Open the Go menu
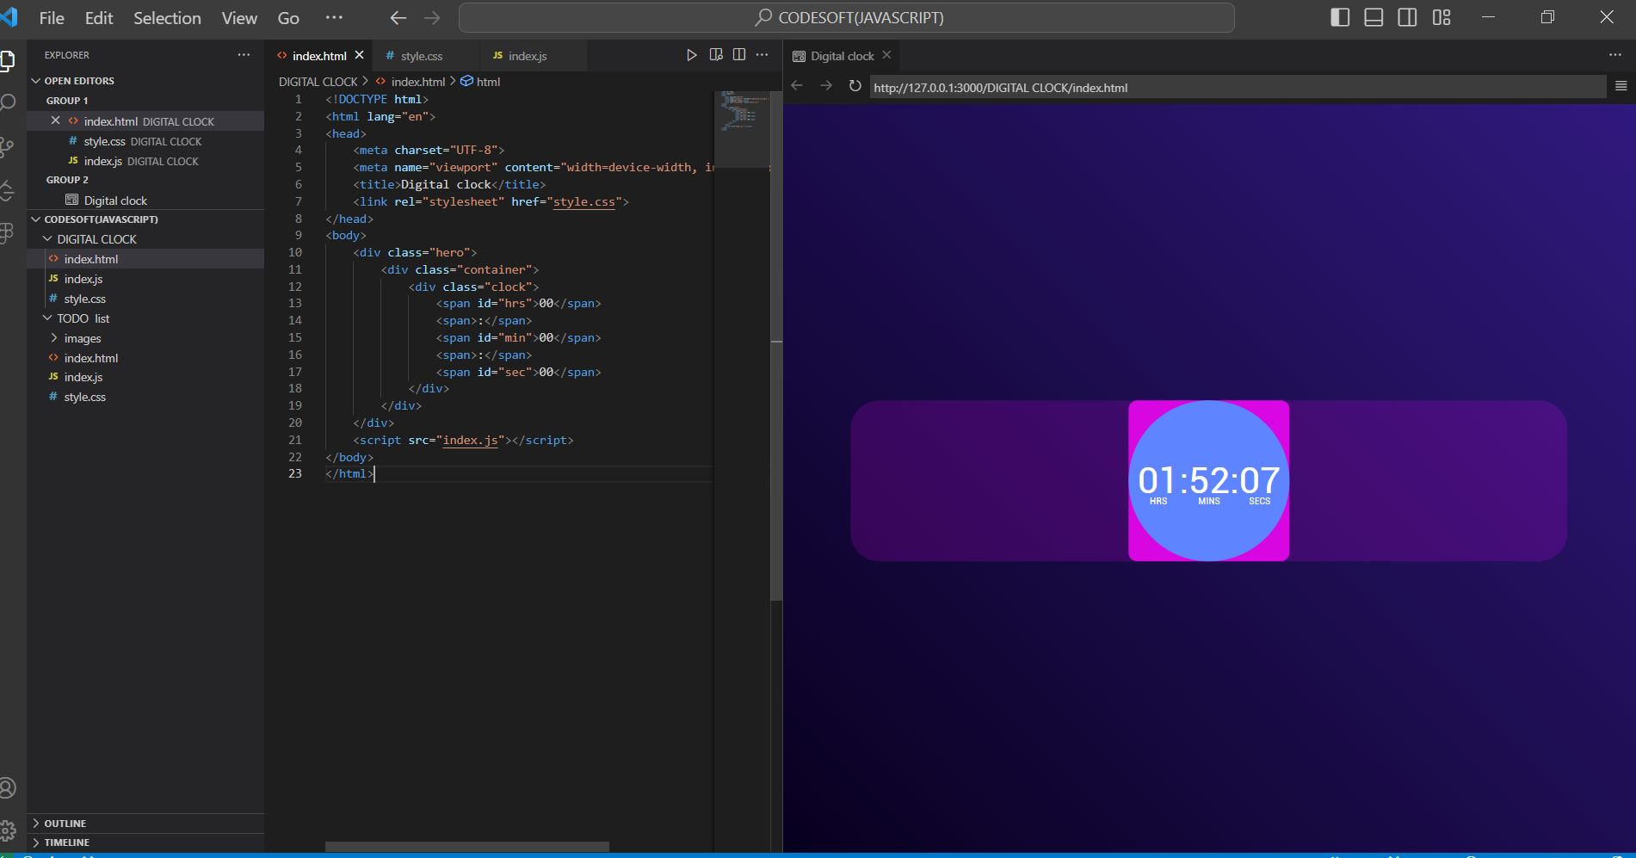The width and height of the screenshot is (1636, 858). [288, 18]
